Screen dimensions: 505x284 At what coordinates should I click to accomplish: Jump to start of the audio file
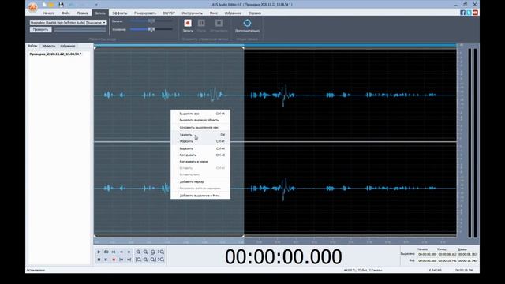point(122,260)
